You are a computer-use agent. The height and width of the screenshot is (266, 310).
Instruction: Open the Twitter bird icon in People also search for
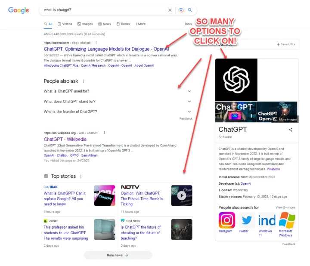[x=247, y=220]
